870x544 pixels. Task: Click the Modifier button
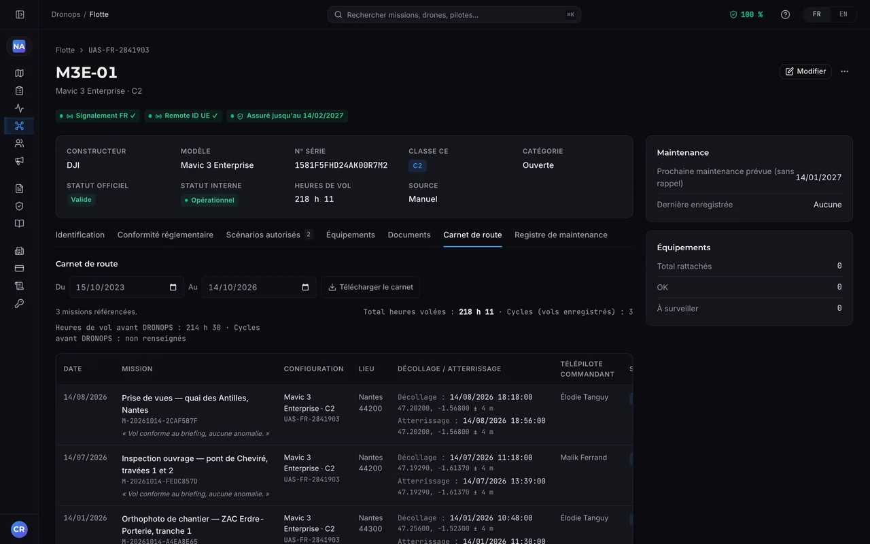point(805,71)
